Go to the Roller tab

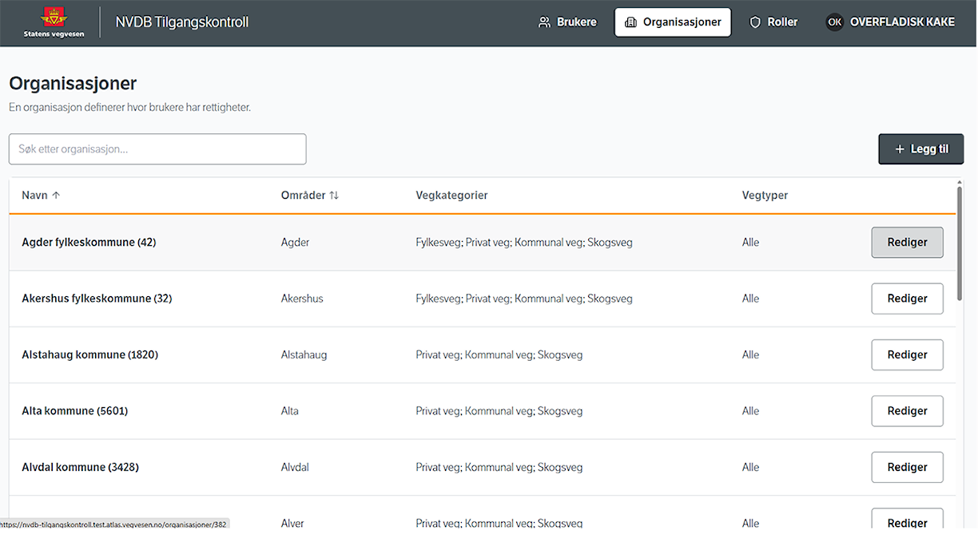click(773, 22)
